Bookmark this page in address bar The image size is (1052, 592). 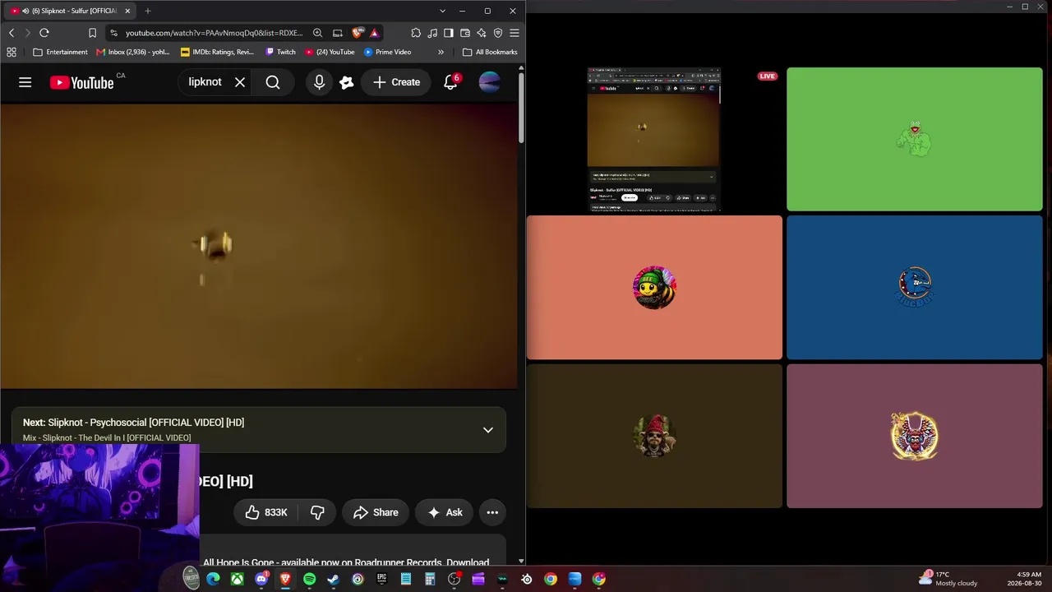92,33
